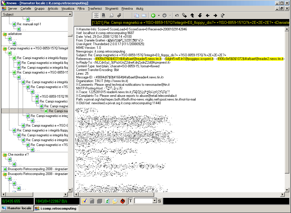Click the bold up arrow toolbar icon
This screenshot has height=213, width=291.
[x=192, y=15]
